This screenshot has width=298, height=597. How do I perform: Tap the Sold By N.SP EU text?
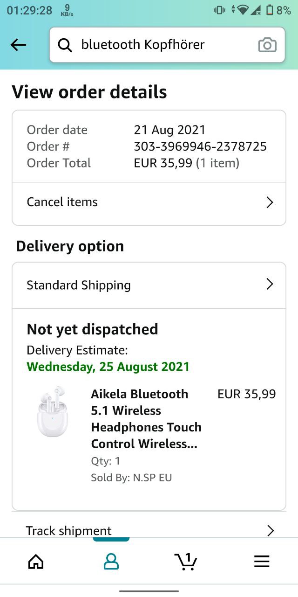pos(131,478)
